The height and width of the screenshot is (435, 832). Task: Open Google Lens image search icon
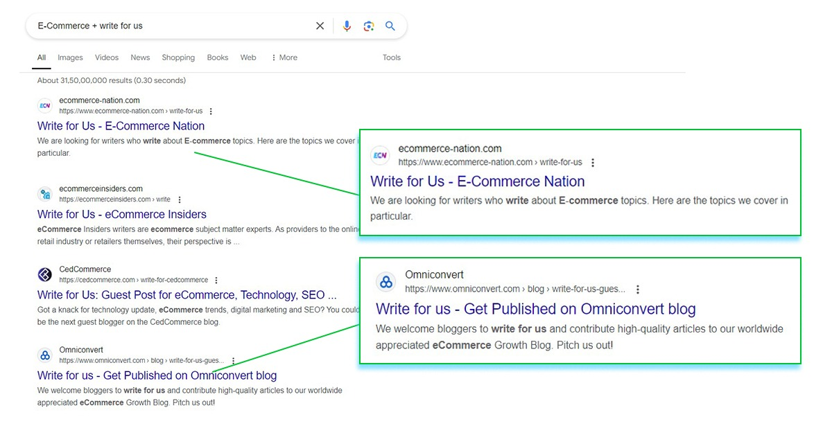(369, 26)
